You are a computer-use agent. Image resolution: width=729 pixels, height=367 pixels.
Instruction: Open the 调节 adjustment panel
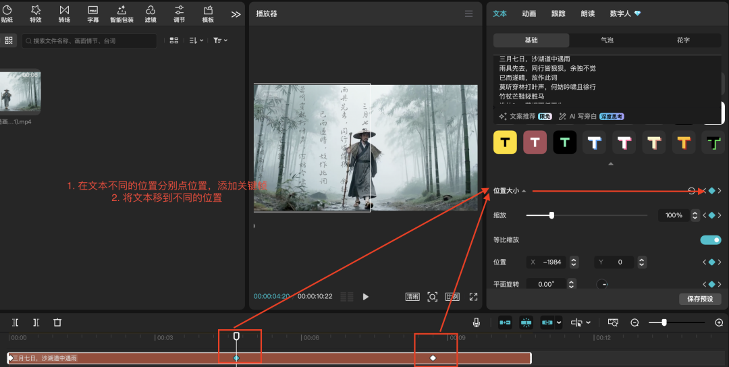pos(179,14)
